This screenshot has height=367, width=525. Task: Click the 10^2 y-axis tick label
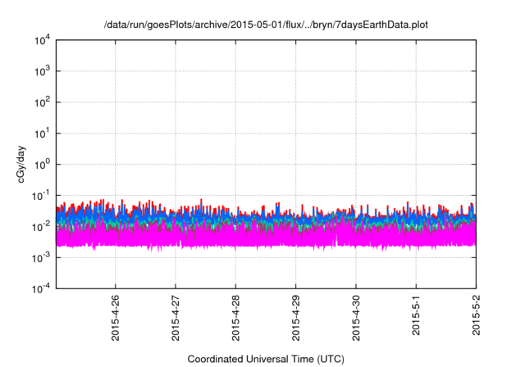(42, 102)
